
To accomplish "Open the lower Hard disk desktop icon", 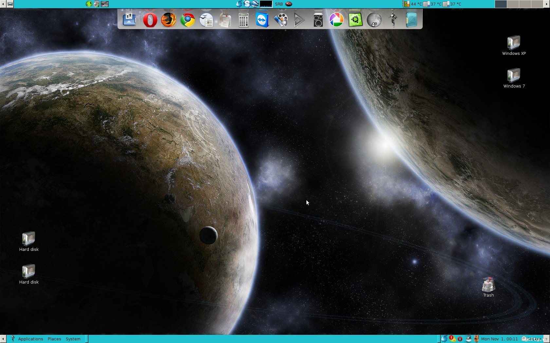I will coord(29,274).
